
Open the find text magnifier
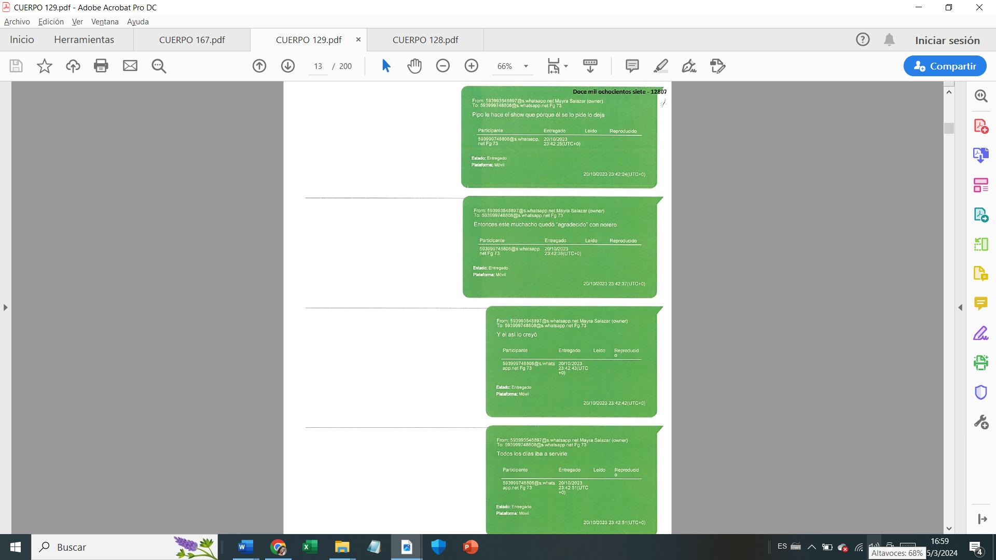coord(159,66)
